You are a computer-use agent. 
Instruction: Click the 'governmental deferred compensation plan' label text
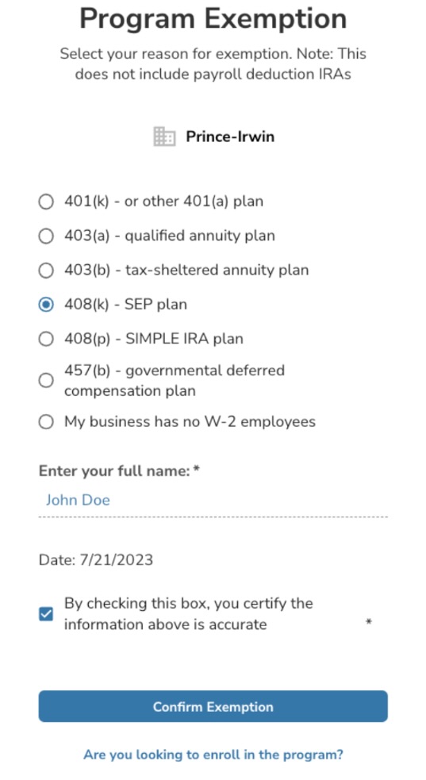click(175, 381)
